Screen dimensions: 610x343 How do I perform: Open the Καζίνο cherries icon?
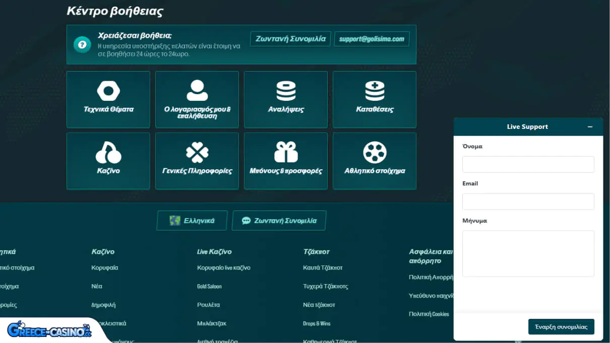point(108,153)
